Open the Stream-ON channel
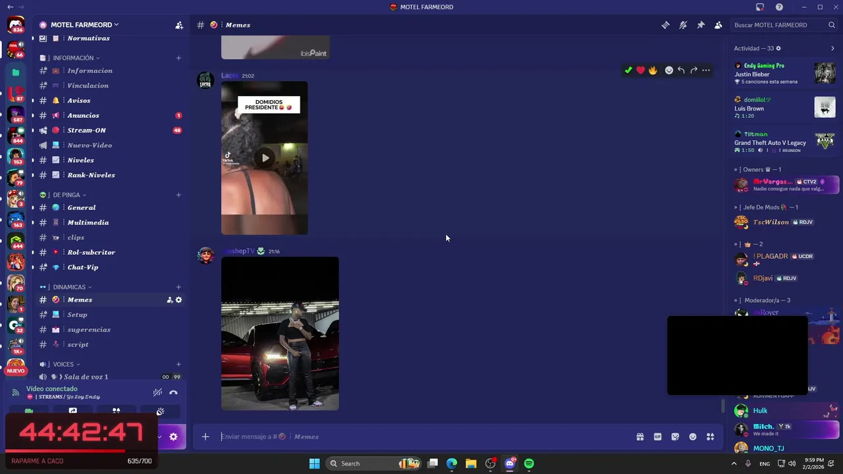 (109, 130)
